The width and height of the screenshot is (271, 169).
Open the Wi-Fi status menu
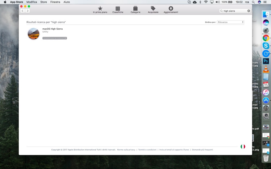point(206,2)
